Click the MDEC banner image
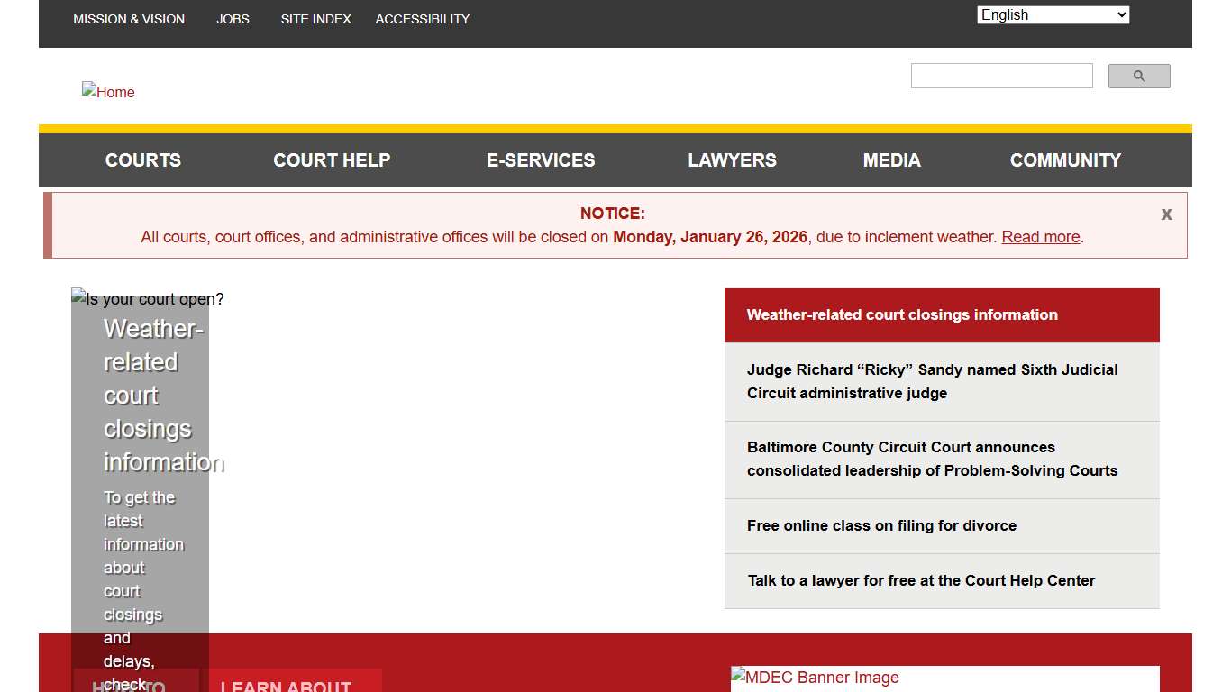 [x=815, y=677]
